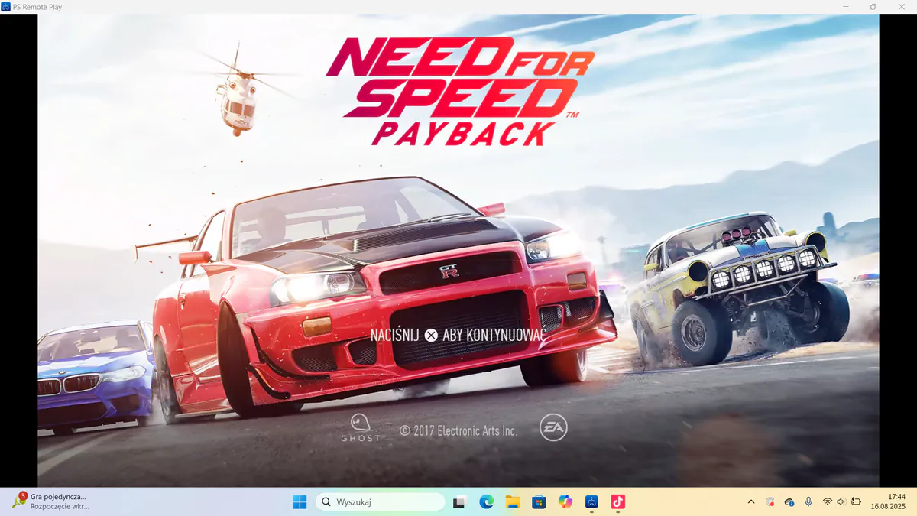This screenshot has width=917, height=516.
Task: Close the PS Remote Play window
Action: [x=902, y=7]
